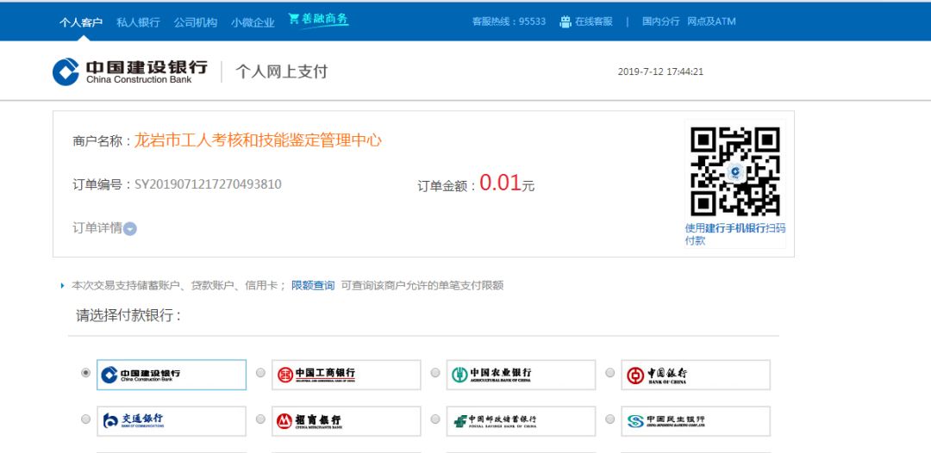This screenshot has width=931, height=453.
Task: Choose the 中国民生银行 bank logo card
Action: tap(696, 421)
